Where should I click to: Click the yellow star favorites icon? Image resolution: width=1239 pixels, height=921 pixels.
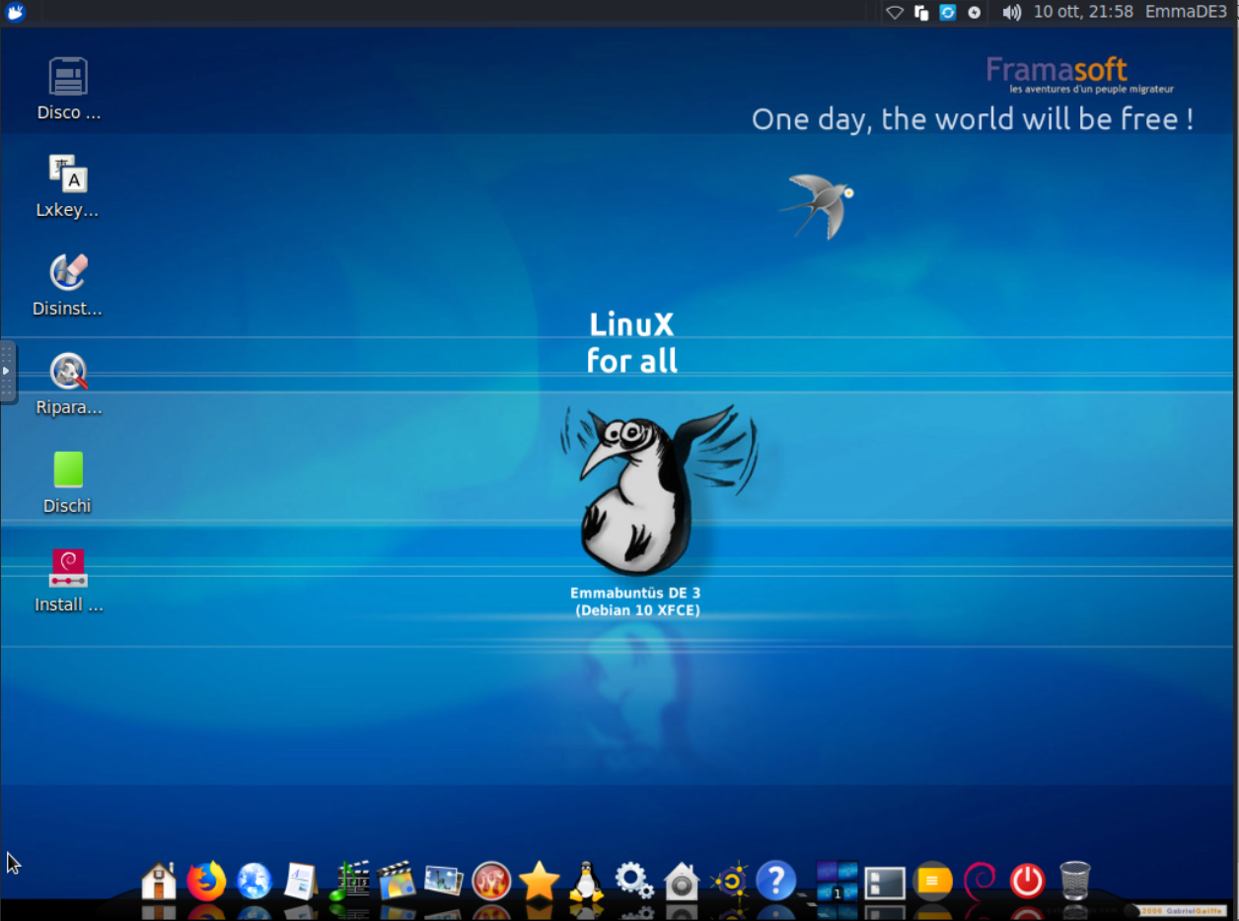539,880
